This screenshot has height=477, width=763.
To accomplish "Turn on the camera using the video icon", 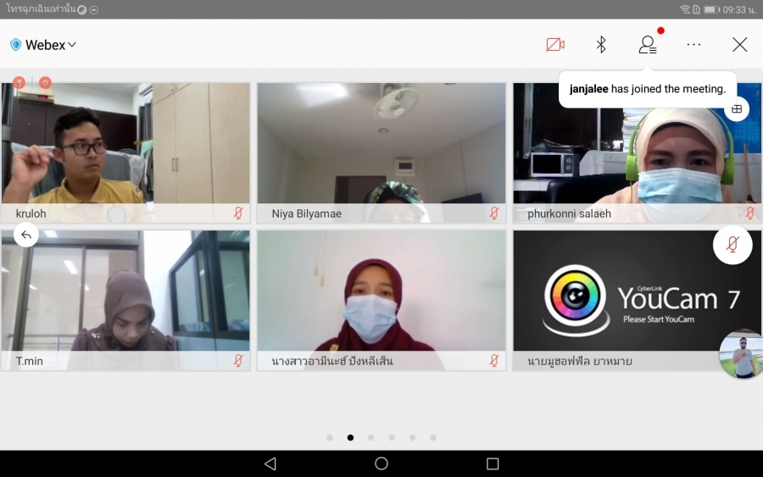I will click(x=555, y=45).
